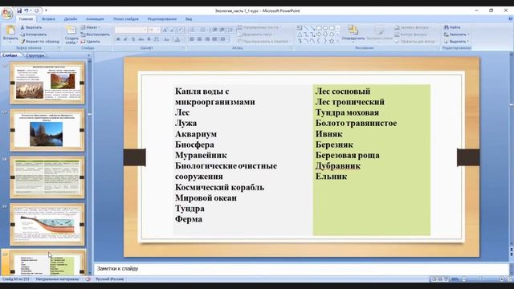
Task: Open the columns button in paragraph group
Action: coord(224,39)
